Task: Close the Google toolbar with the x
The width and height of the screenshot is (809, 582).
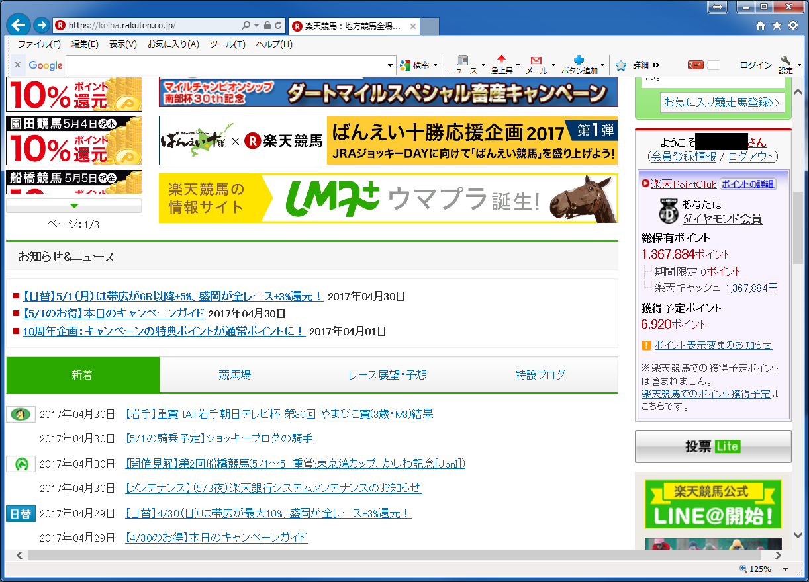Action: click(x=17, y=65)
